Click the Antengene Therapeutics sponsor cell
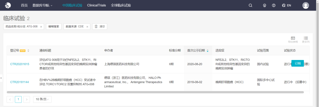Screen dimensions: 319x107 [x=133, y=82]
